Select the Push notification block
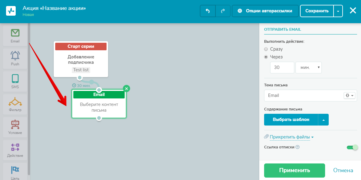 pyautogui.click(x=15, y=59)
